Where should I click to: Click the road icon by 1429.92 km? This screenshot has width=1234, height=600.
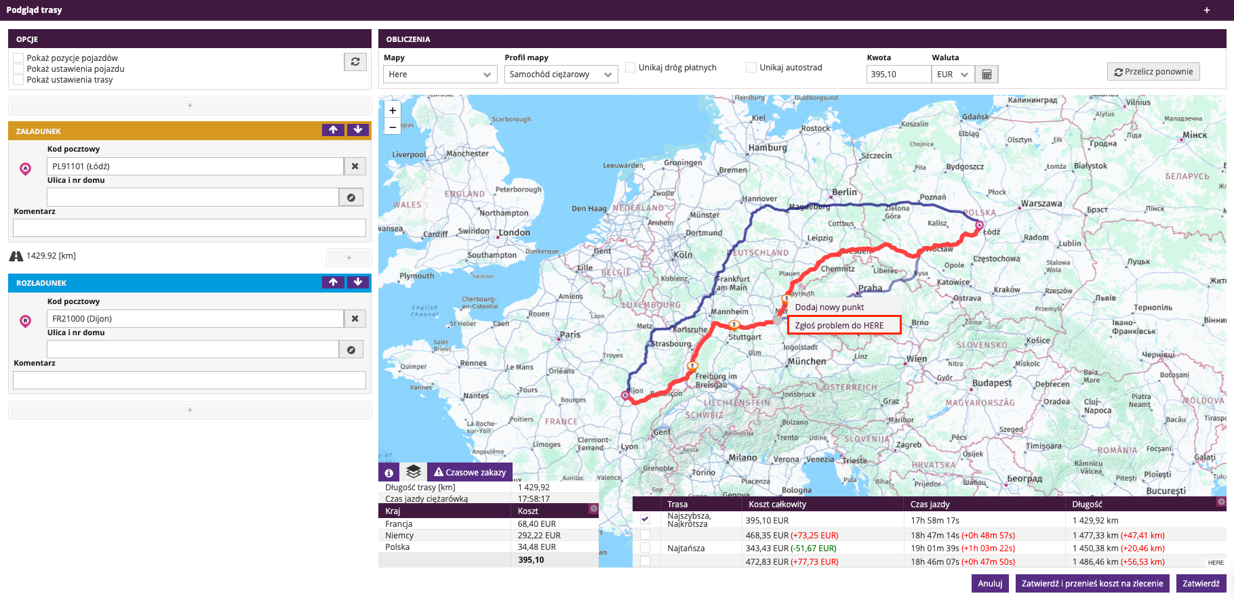pos(16,256)
